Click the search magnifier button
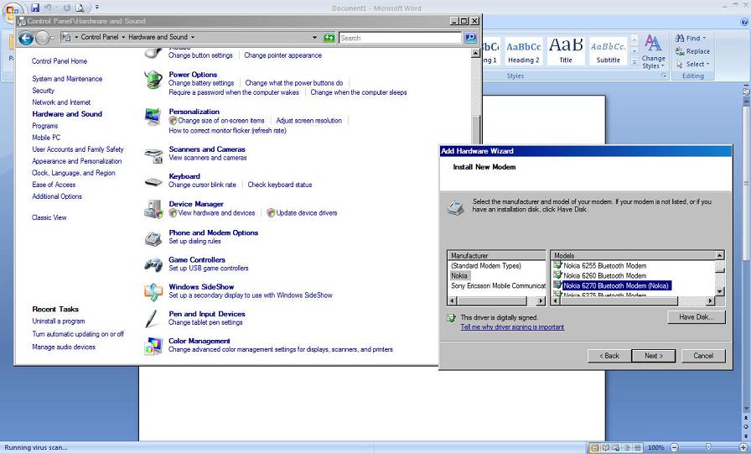 pyautogui.click(x=471, y=38)
